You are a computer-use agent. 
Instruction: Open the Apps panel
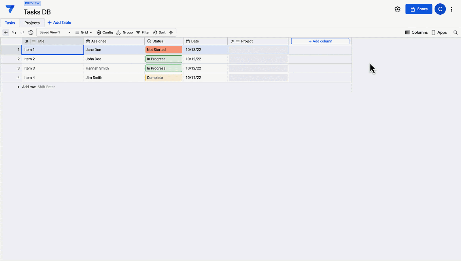(x=439, y=33)
